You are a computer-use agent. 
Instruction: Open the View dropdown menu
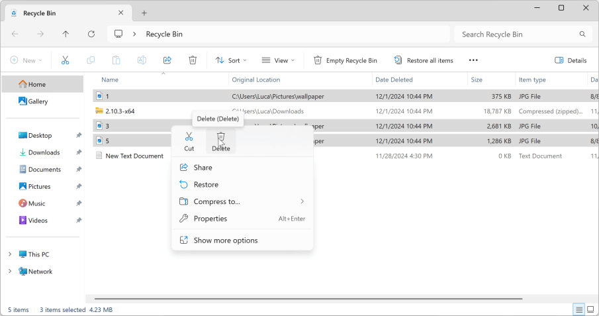278,60
